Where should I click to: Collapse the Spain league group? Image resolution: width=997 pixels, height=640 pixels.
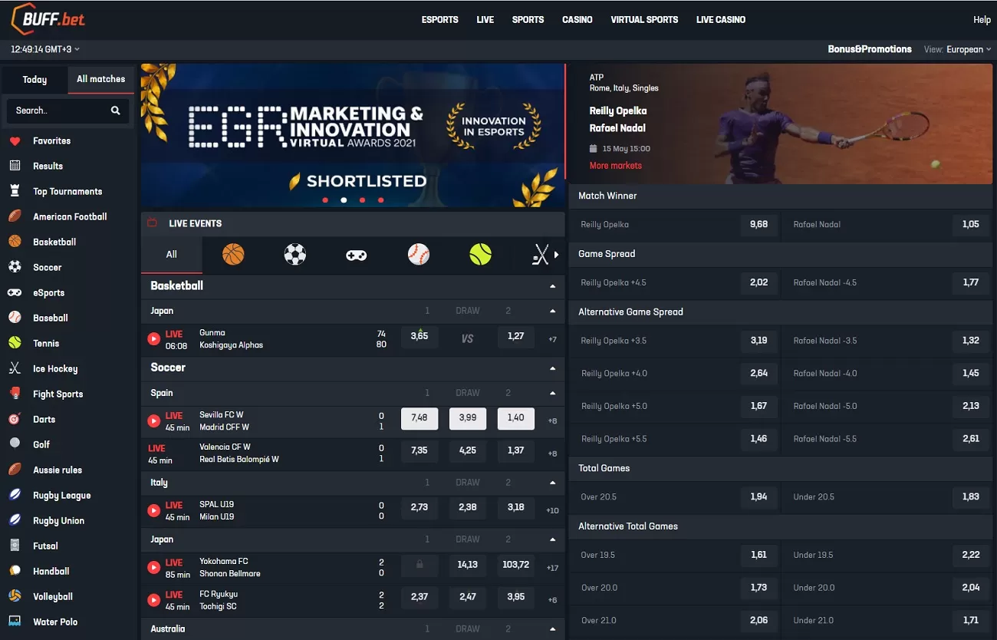point(552,394)
